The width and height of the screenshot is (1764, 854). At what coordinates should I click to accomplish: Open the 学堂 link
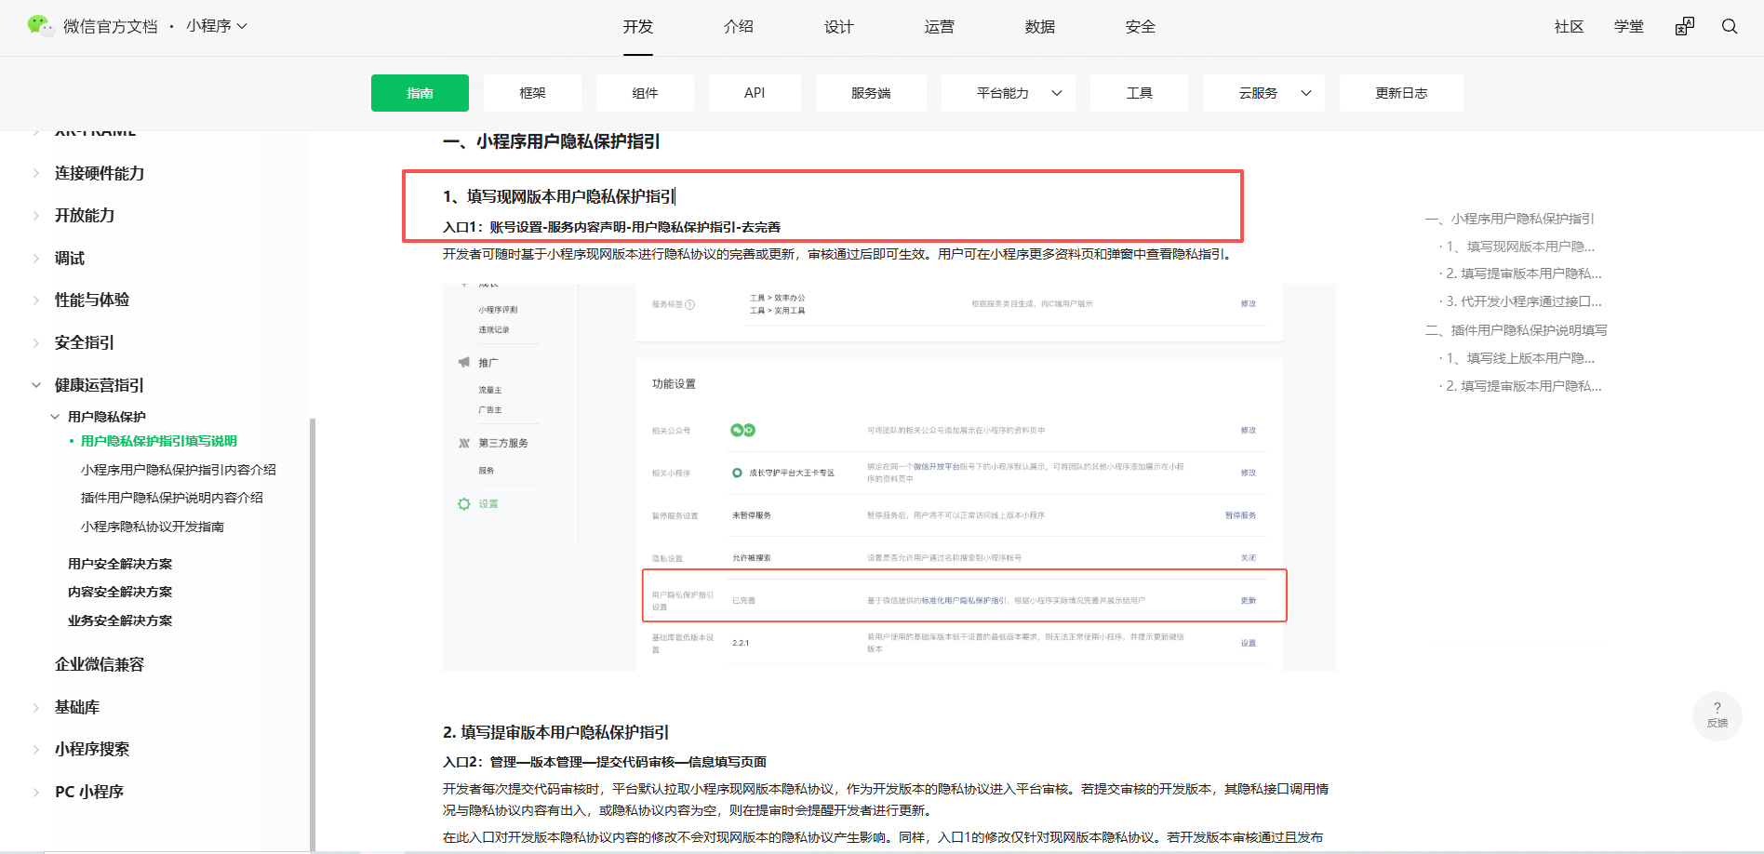click(x=1629, y=27)
